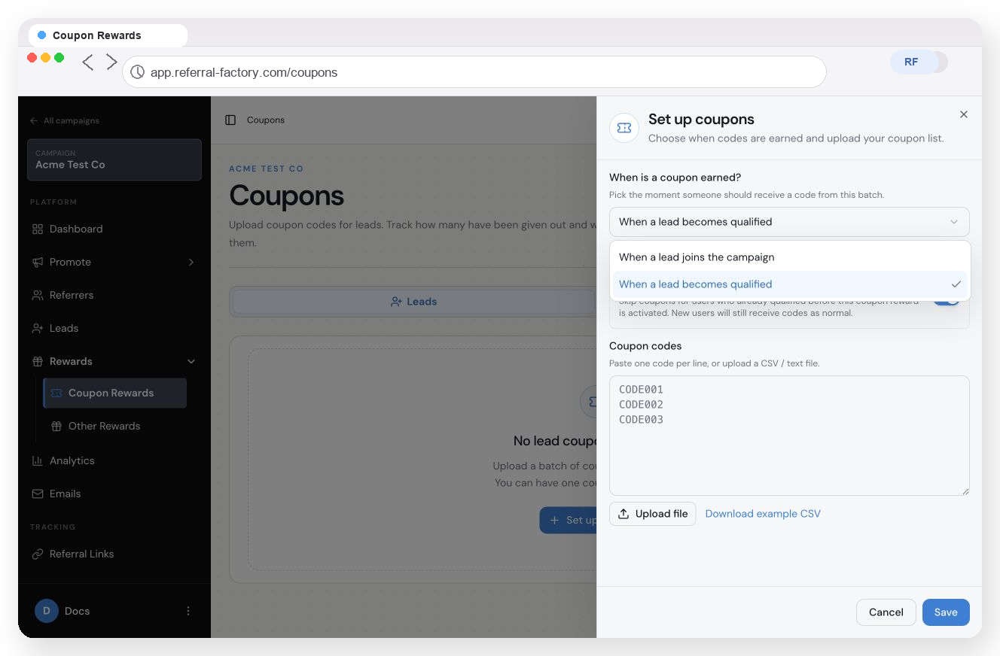The width and height of the screenshot is (1000, 656).
Task: Expand the Promote submenu chevron
Action: pos(191,262)
